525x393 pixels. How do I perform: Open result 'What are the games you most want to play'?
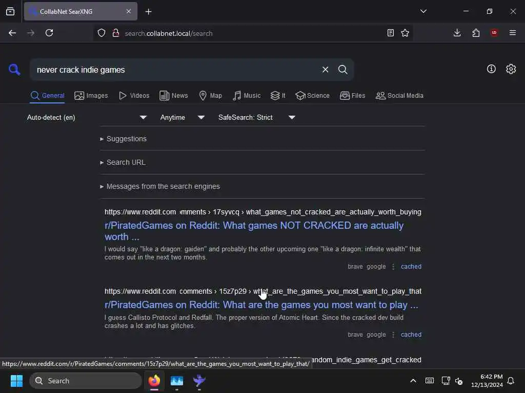click(x=261, y=305)
